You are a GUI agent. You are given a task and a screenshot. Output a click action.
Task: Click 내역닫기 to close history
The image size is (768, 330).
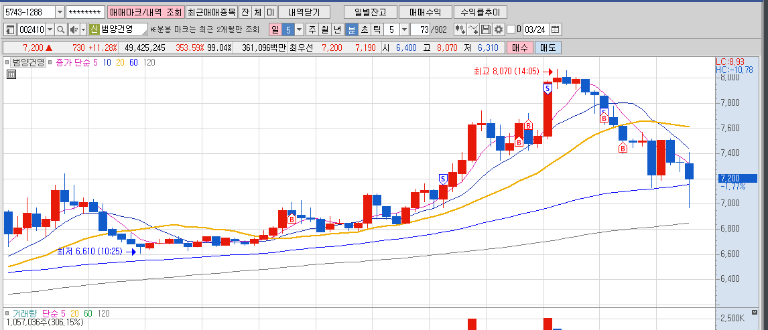pos(304,12)
